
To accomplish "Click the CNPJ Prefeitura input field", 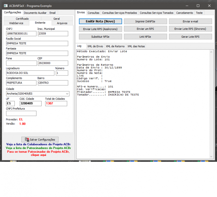I will tap(21, 113).
